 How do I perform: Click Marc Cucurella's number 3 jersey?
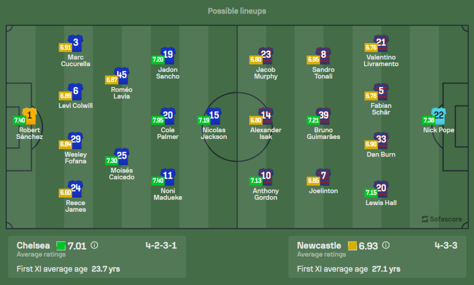(75, 43)
